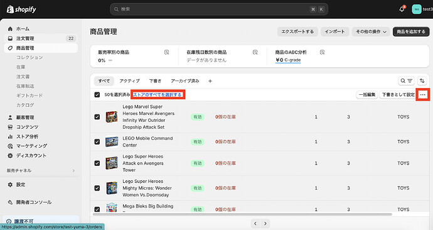
Task: Open the more actions ellipsis menu
Action: point(422,94)
